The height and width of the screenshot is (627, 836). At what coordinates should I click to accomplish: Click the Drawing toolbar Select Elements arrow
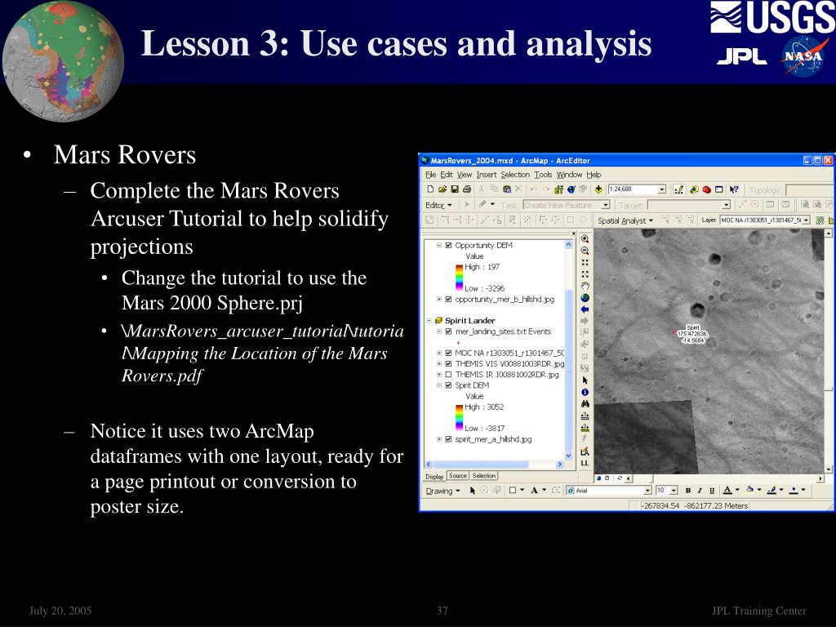[473, 491]
